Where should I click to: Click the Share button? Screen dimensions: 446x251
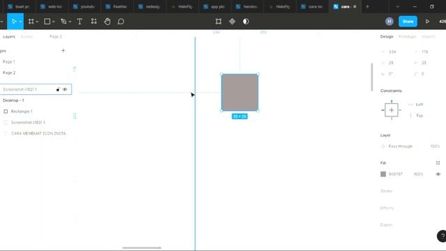pos(408,22)
